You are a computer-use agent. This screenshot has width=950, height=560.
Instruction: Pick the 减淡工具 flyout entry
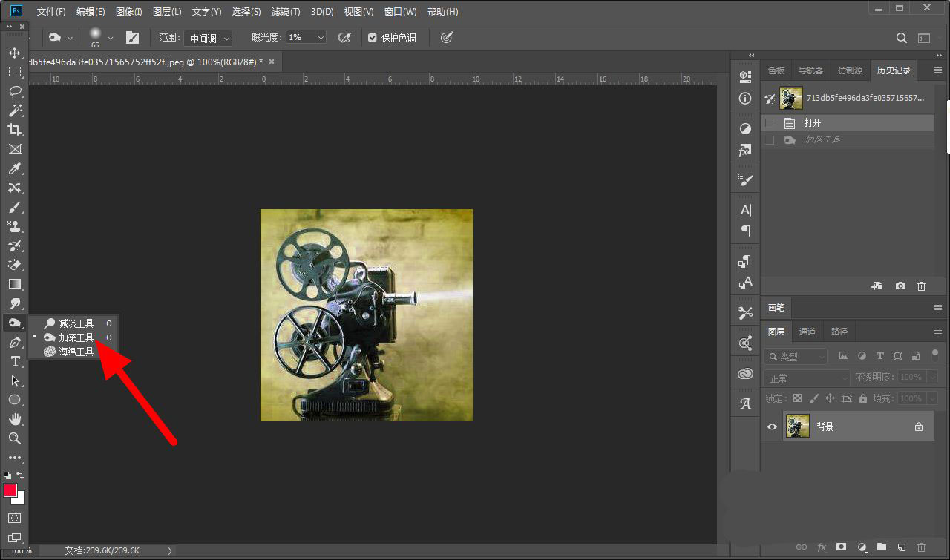[76, 323]
